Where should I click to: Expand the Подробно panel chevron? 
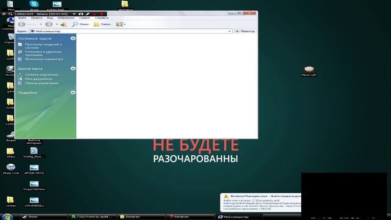point(73,92)
